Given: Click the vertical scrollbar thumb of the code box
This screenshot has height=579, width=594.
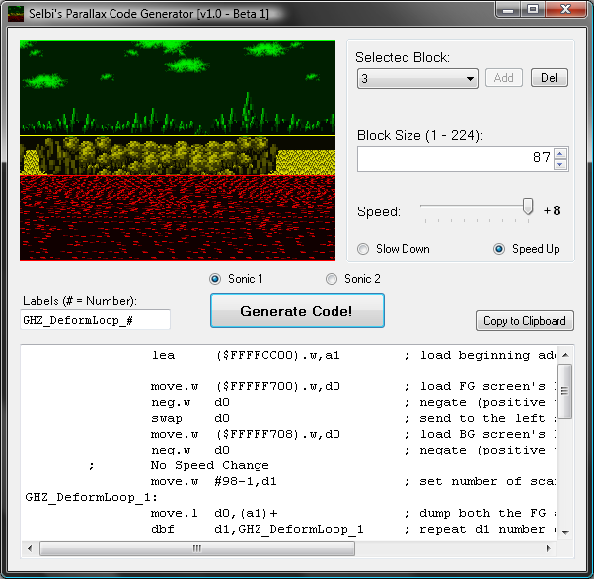Looking at the screenshot, I should coord(565,391).
